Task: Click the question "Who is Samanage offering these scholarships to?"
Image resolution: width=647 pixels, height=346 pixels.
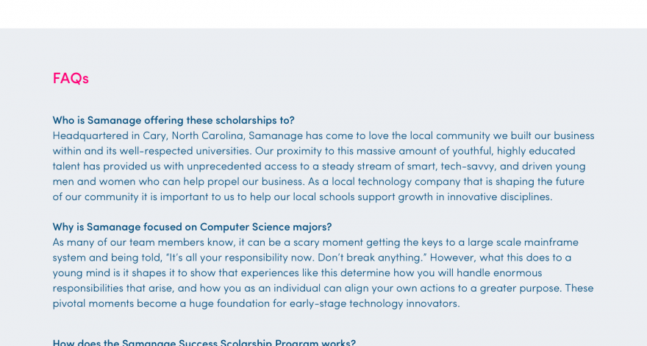Action: pyautogui.click(x=173, y=120)
